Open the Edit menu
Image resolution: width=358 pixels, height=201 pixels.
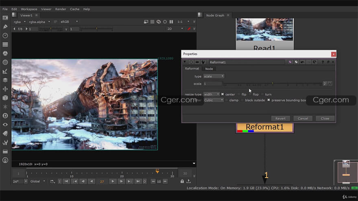[14, 9]
